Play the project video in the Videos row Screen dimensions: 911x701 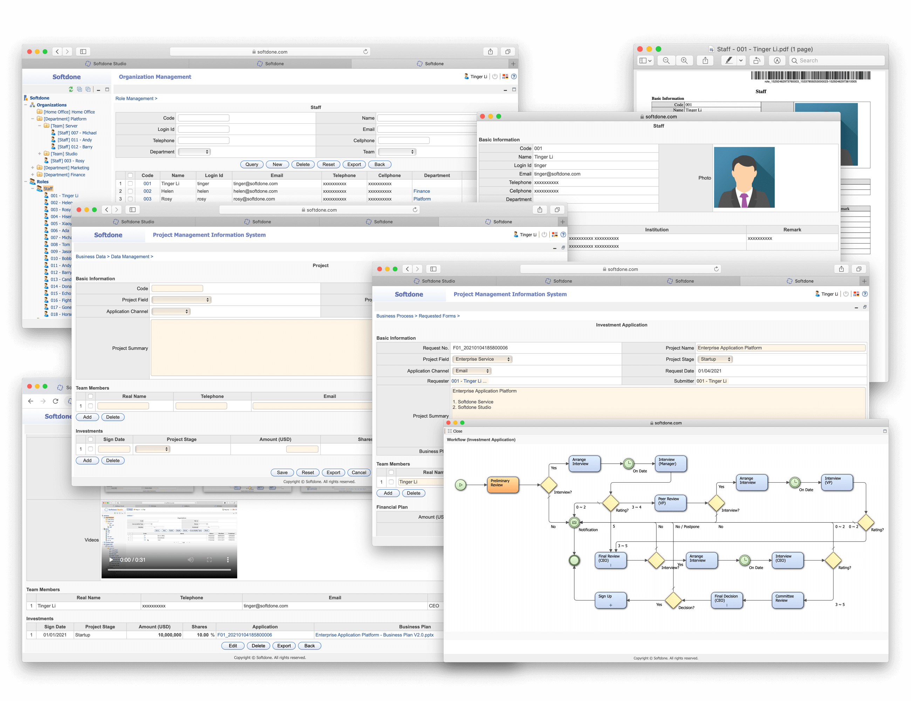click(111, 560)
